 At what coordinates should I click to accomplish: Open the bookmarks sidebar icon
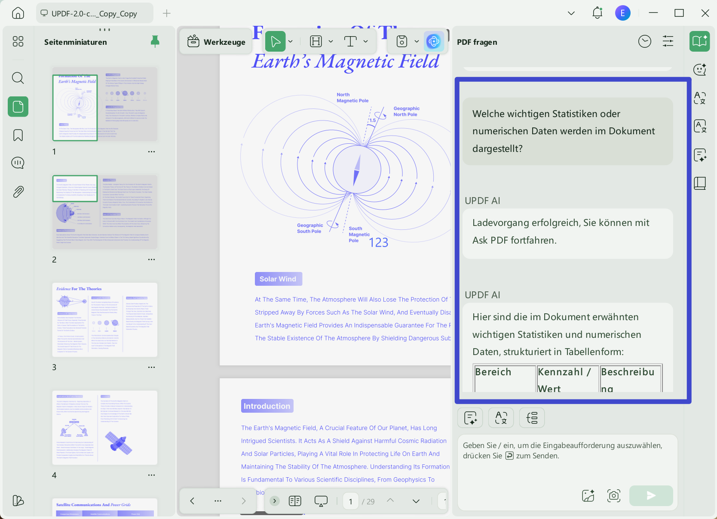(18, 135)
